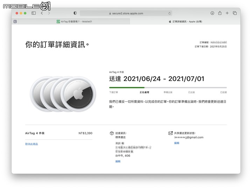Add a new tab with plus icon
This screenshot has height=189, width=252.
point(227,13)
